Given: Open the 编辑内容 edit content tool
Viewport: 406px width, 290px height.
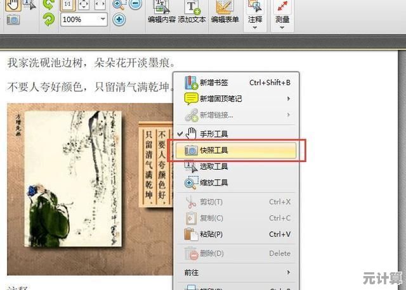Looking at the screenshot, I should point(162,13).
